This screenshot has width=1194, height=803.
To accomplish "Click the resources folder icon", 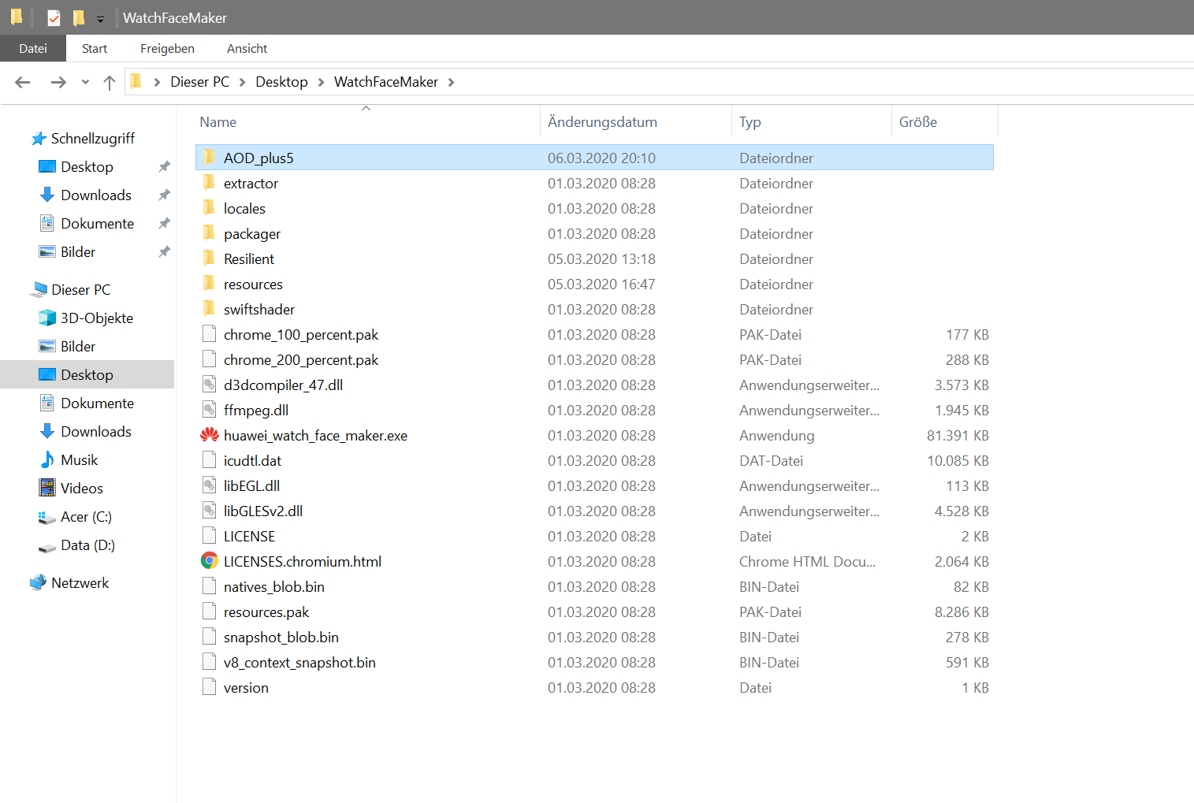I will [209, 284].
